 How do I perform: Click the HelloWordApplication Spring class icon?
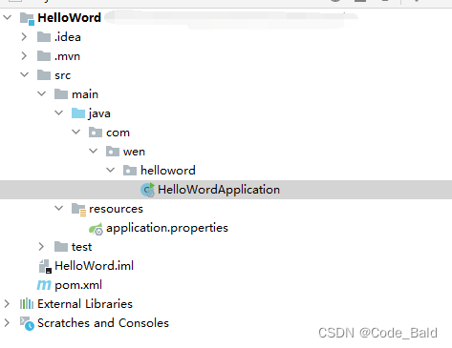(x=147, y=190)
